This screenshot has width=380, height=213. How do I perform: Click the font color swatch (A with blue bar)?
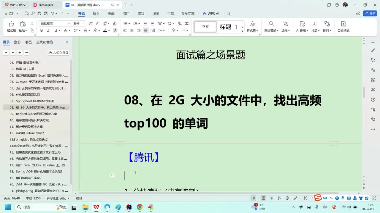105,30
